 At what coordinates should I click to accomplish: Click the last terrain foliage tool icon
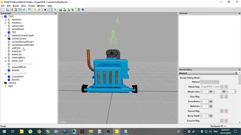click(73, 10)
